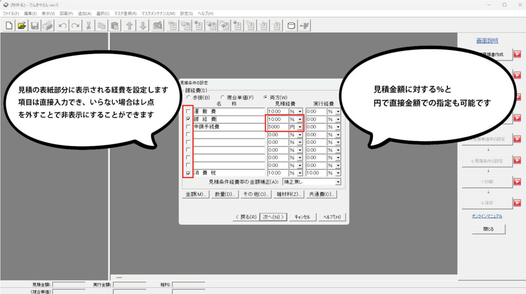526x294 pixels.
Task: Open dialog help with ヘルプ(H) button
Action: pyautogui.click(x=332, y=217)
